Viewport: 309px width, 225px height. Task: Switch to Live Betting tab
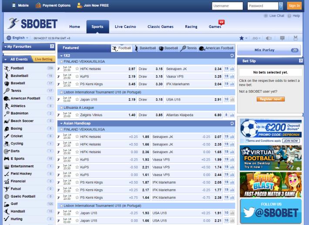[44, 59]
